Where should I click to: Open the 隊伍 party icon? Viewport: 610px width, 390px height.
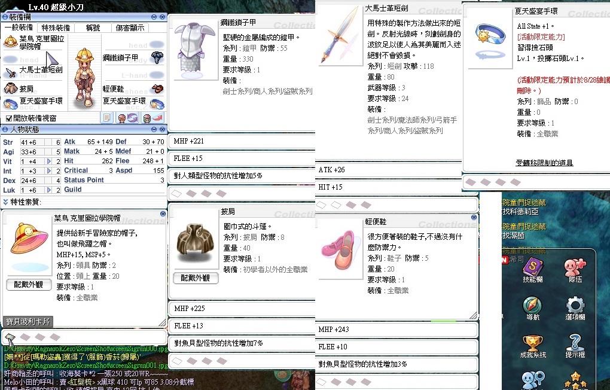[x=575, y=267]
